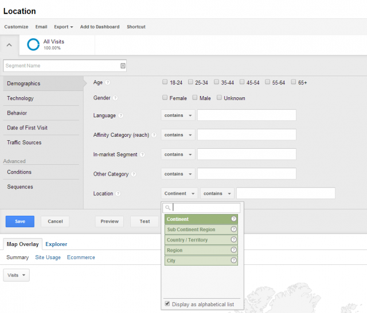The width and height of the screenshot is (367, 313).
Task: Click the icon inside Segment Name field
Action: pyautogui.click(x=123, y=66)
